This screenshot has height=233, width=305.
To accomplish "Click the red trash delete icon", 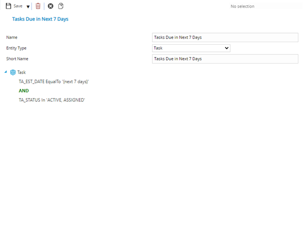I will (38, 6).
